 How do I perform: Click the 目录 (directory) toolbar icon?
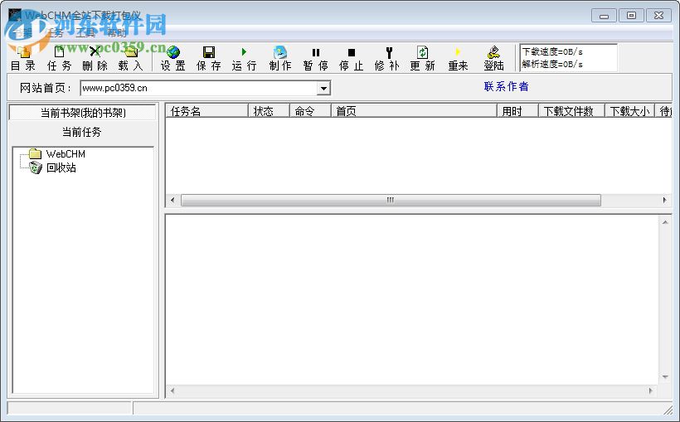23,59
